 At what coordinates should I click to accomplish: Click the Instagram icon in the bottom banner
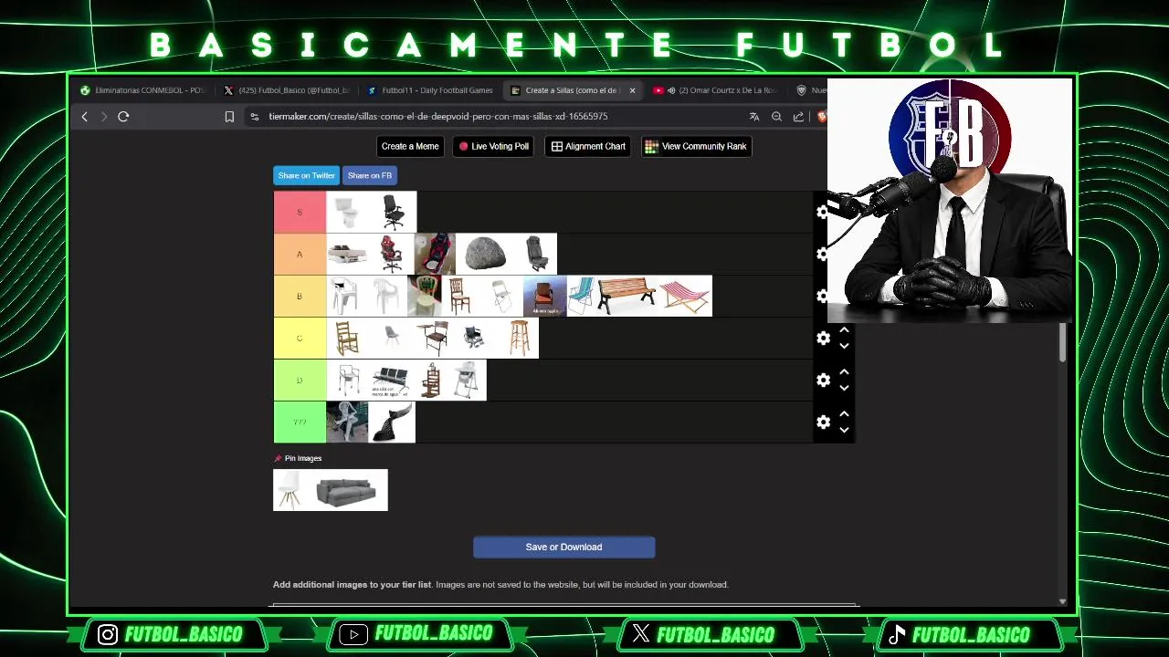[108, 634]
